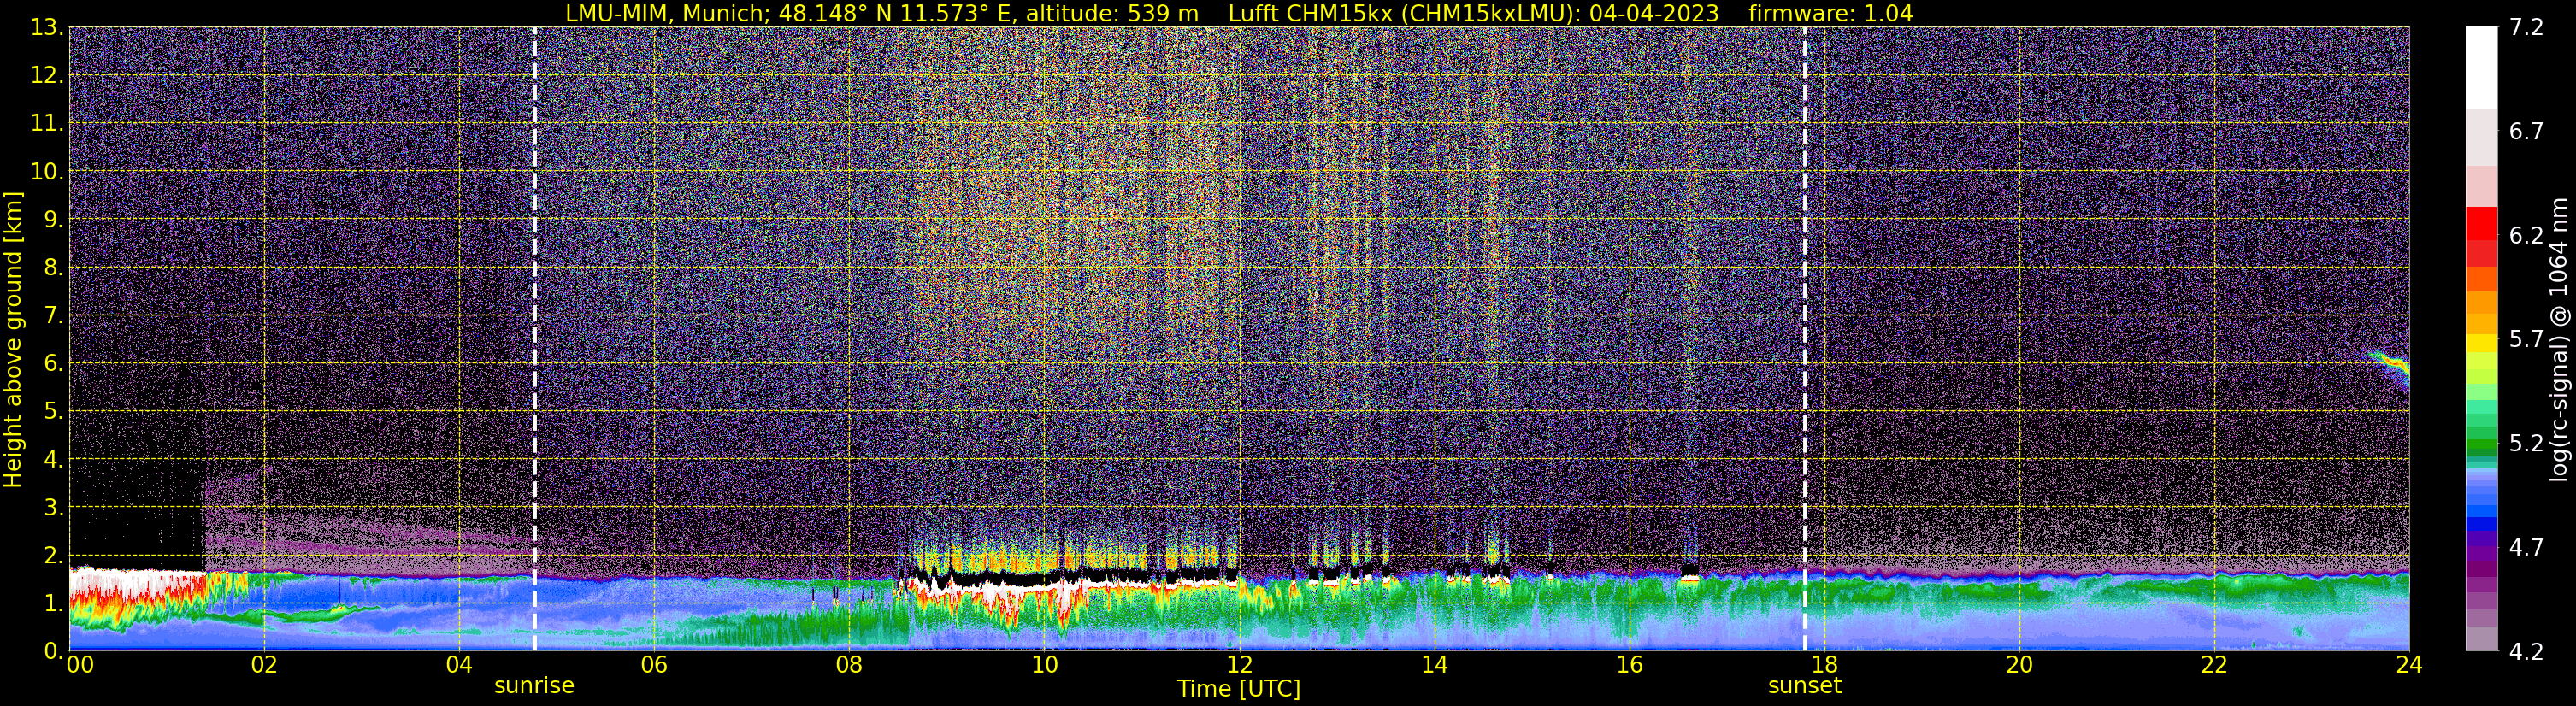Click the 'sunrise' label below the time axis

coord(534,686)
